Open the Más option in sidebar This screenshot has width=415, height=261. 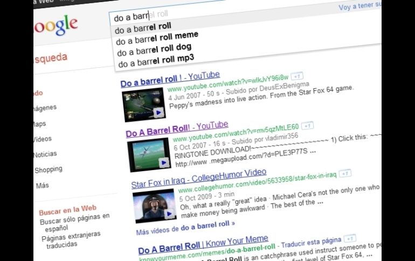pos(42,185)
